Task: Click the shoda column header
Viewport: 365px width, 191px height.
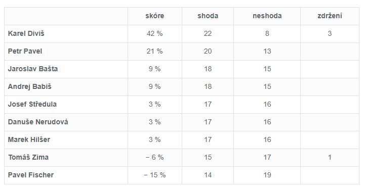Action: 208,16
